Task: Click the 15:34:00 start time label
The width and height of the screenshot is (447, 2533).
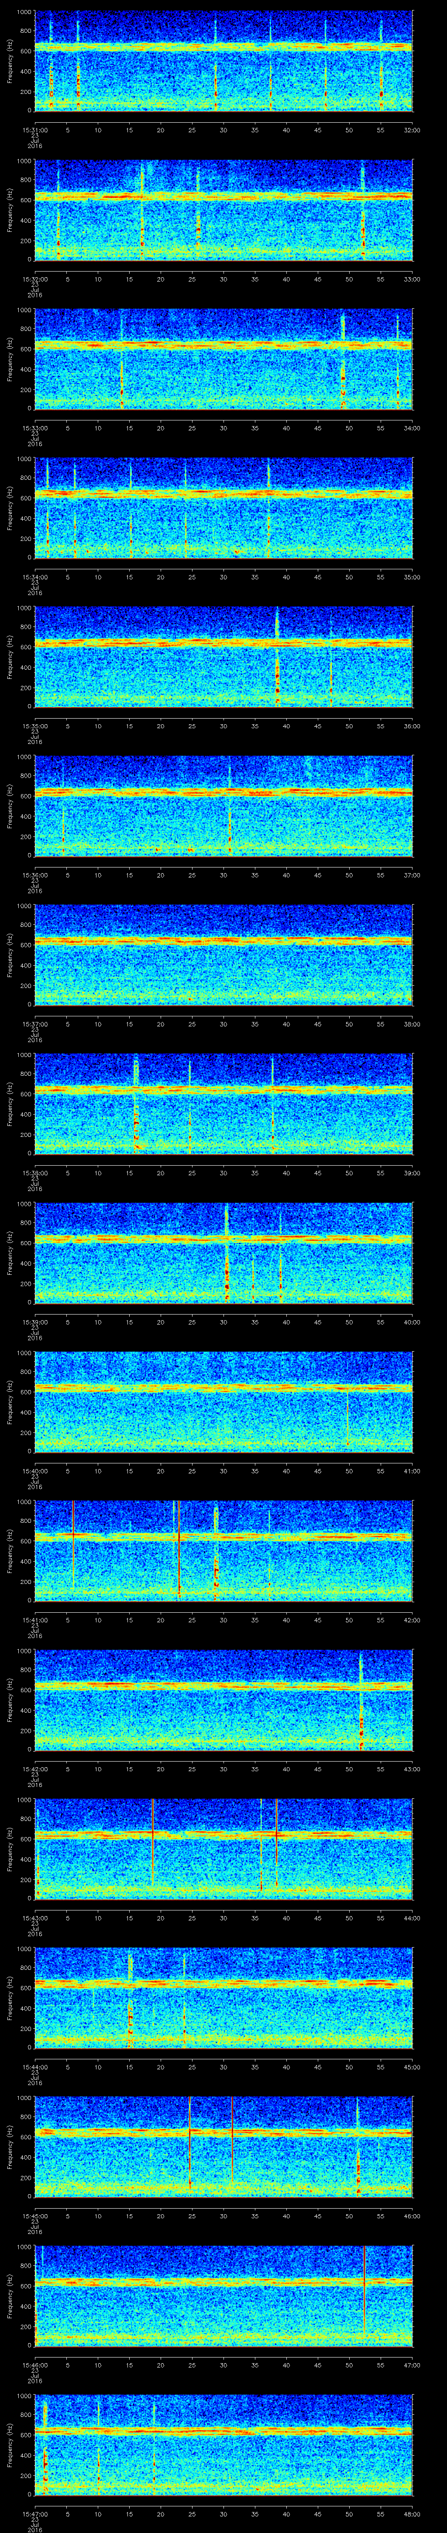Action: [34, 576]
